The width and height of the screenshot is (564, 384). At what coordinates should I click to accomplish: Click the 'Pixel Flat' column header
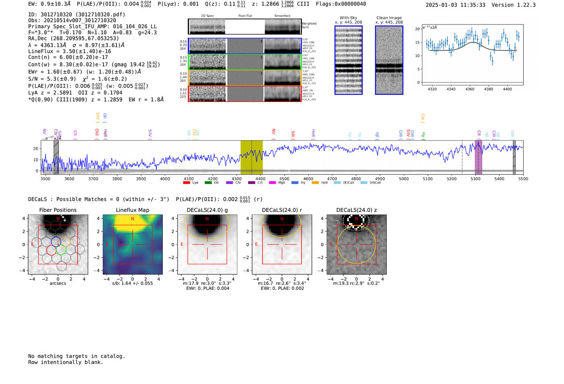(x=245, y=16)
